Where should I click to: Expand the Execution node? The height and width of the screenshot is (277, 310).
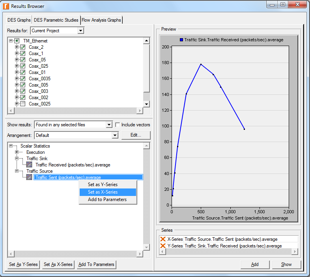[x=17, y=152]
